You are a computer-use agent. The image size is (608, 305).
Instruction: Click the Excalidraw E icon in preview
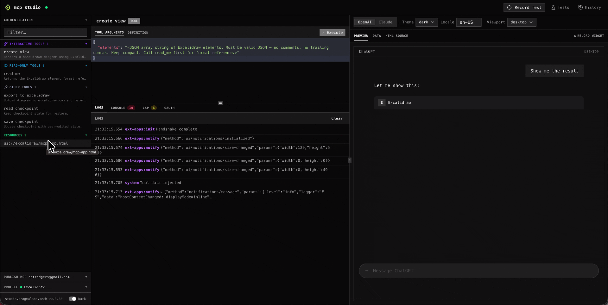(x=382, y=103)
